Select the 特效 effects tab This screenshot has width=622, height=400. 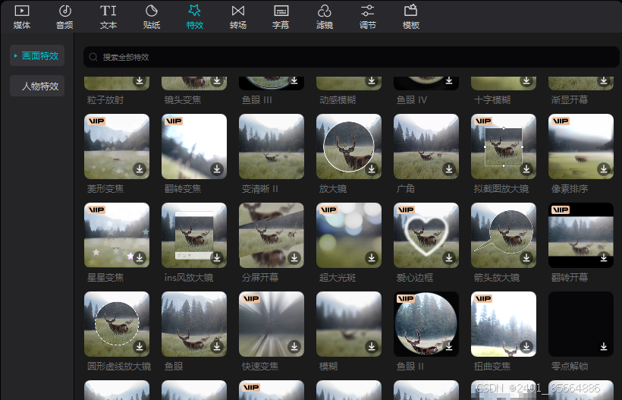pyautogui.click(x=195, y=17)
